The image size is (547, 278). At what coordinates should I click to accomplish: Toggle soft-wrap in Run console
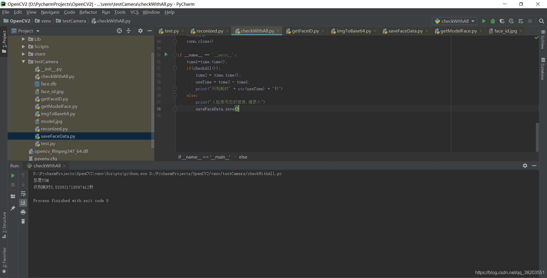pos(23,194)
